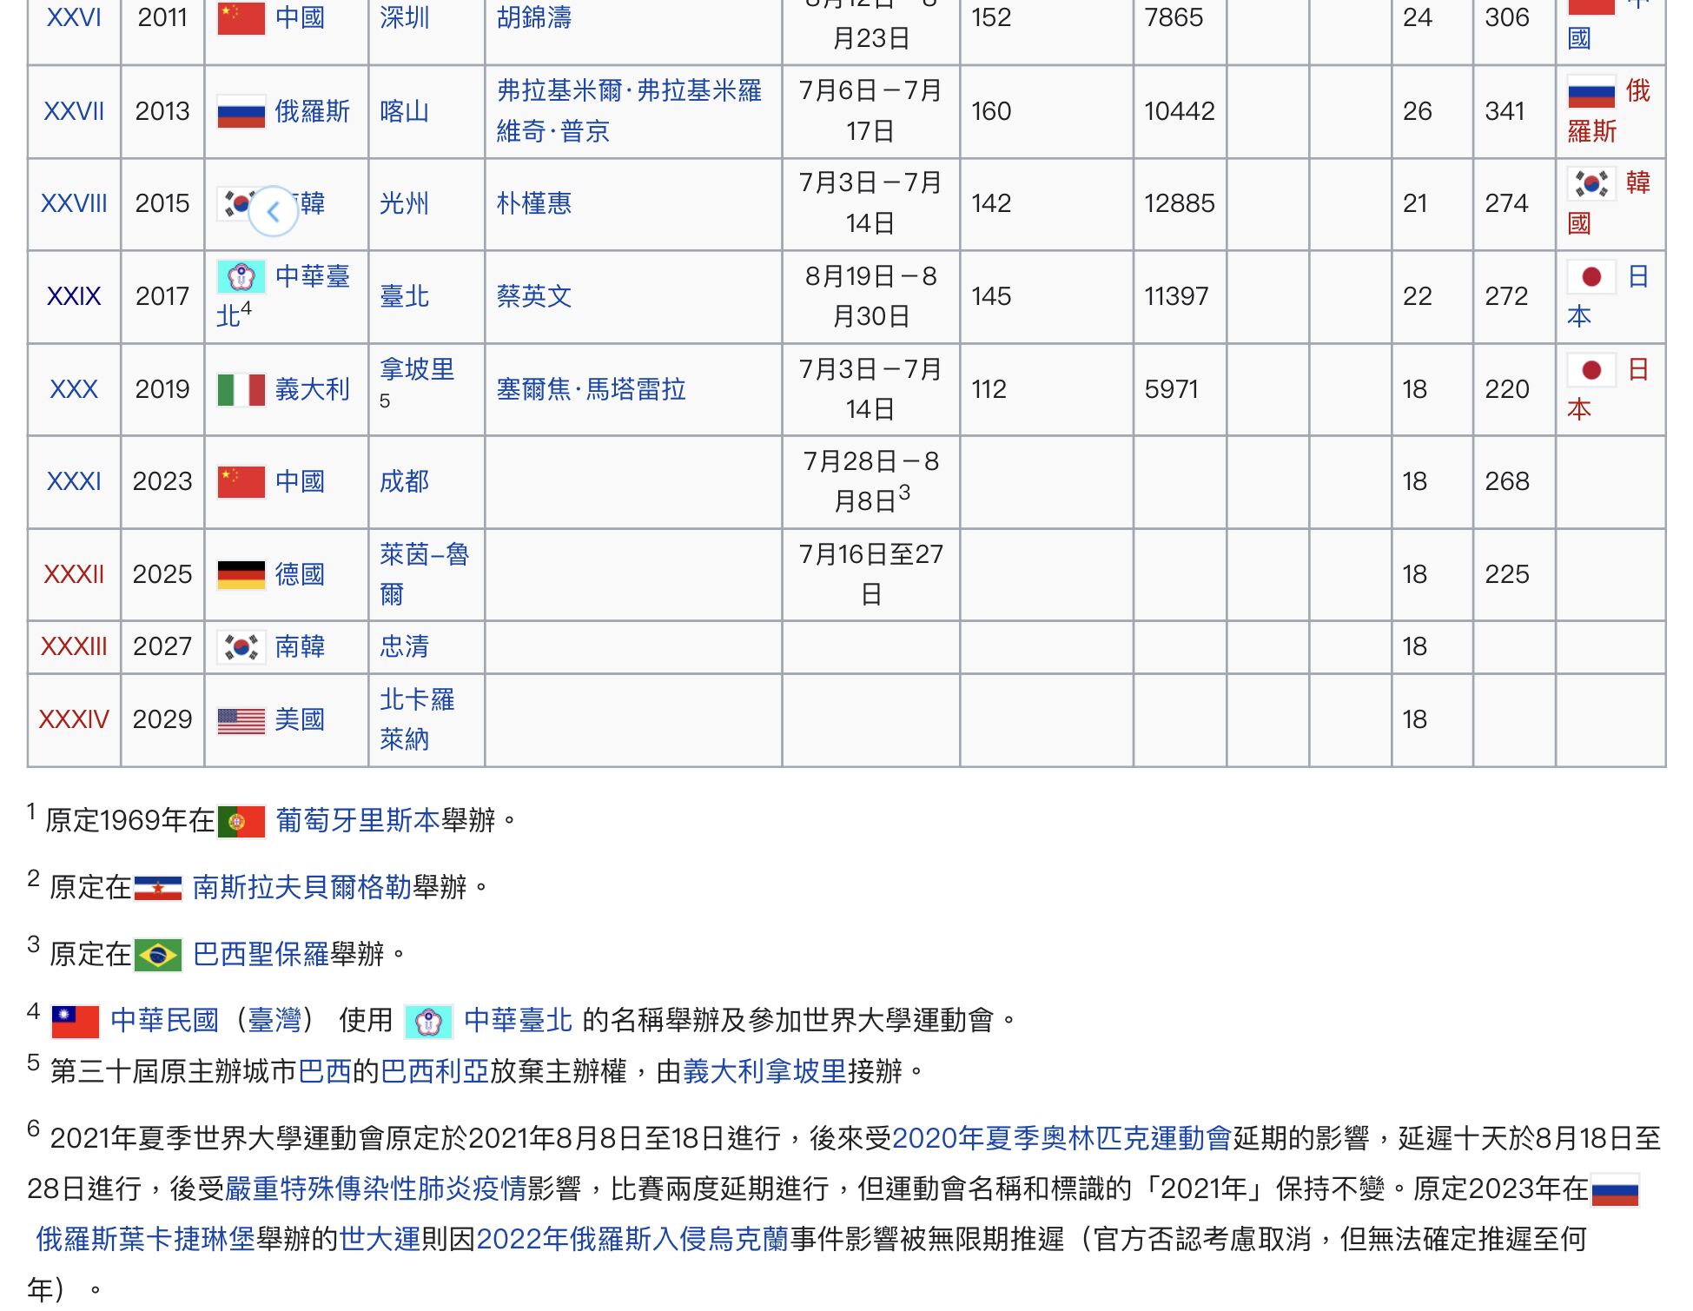Click the German flag icon beside 德國
The image size is (1693, 1311).
pyautogui.click(x=241, y=575)
